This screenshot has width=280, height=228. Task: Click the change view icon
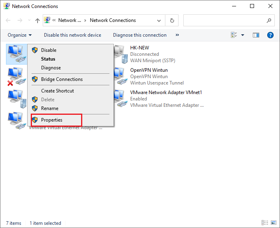coord(234,35)
